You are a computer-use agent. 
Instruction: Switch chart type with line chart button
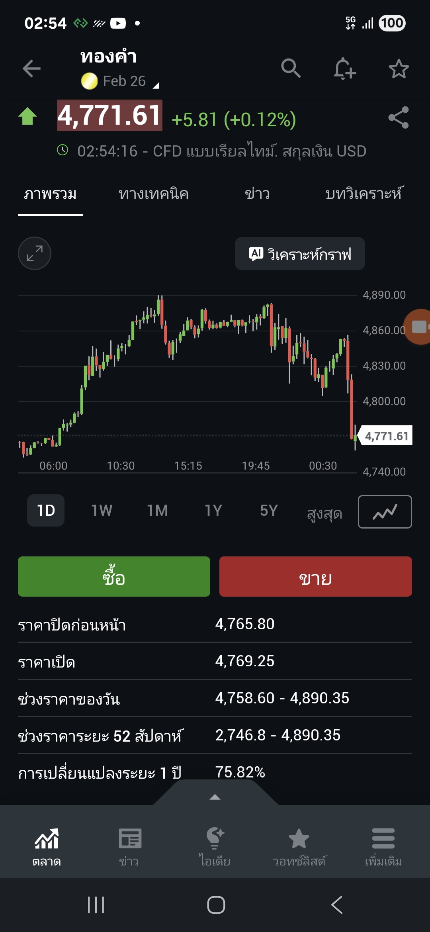pyautogui.click(x=385, y=512)
